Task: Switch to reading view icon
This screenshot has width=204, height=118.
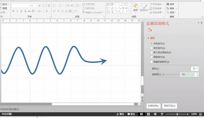Action: tap(155, 114)
